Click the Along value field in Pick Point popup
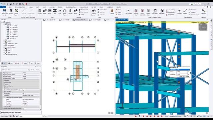 pyautogui.click(x=182, y=72)
